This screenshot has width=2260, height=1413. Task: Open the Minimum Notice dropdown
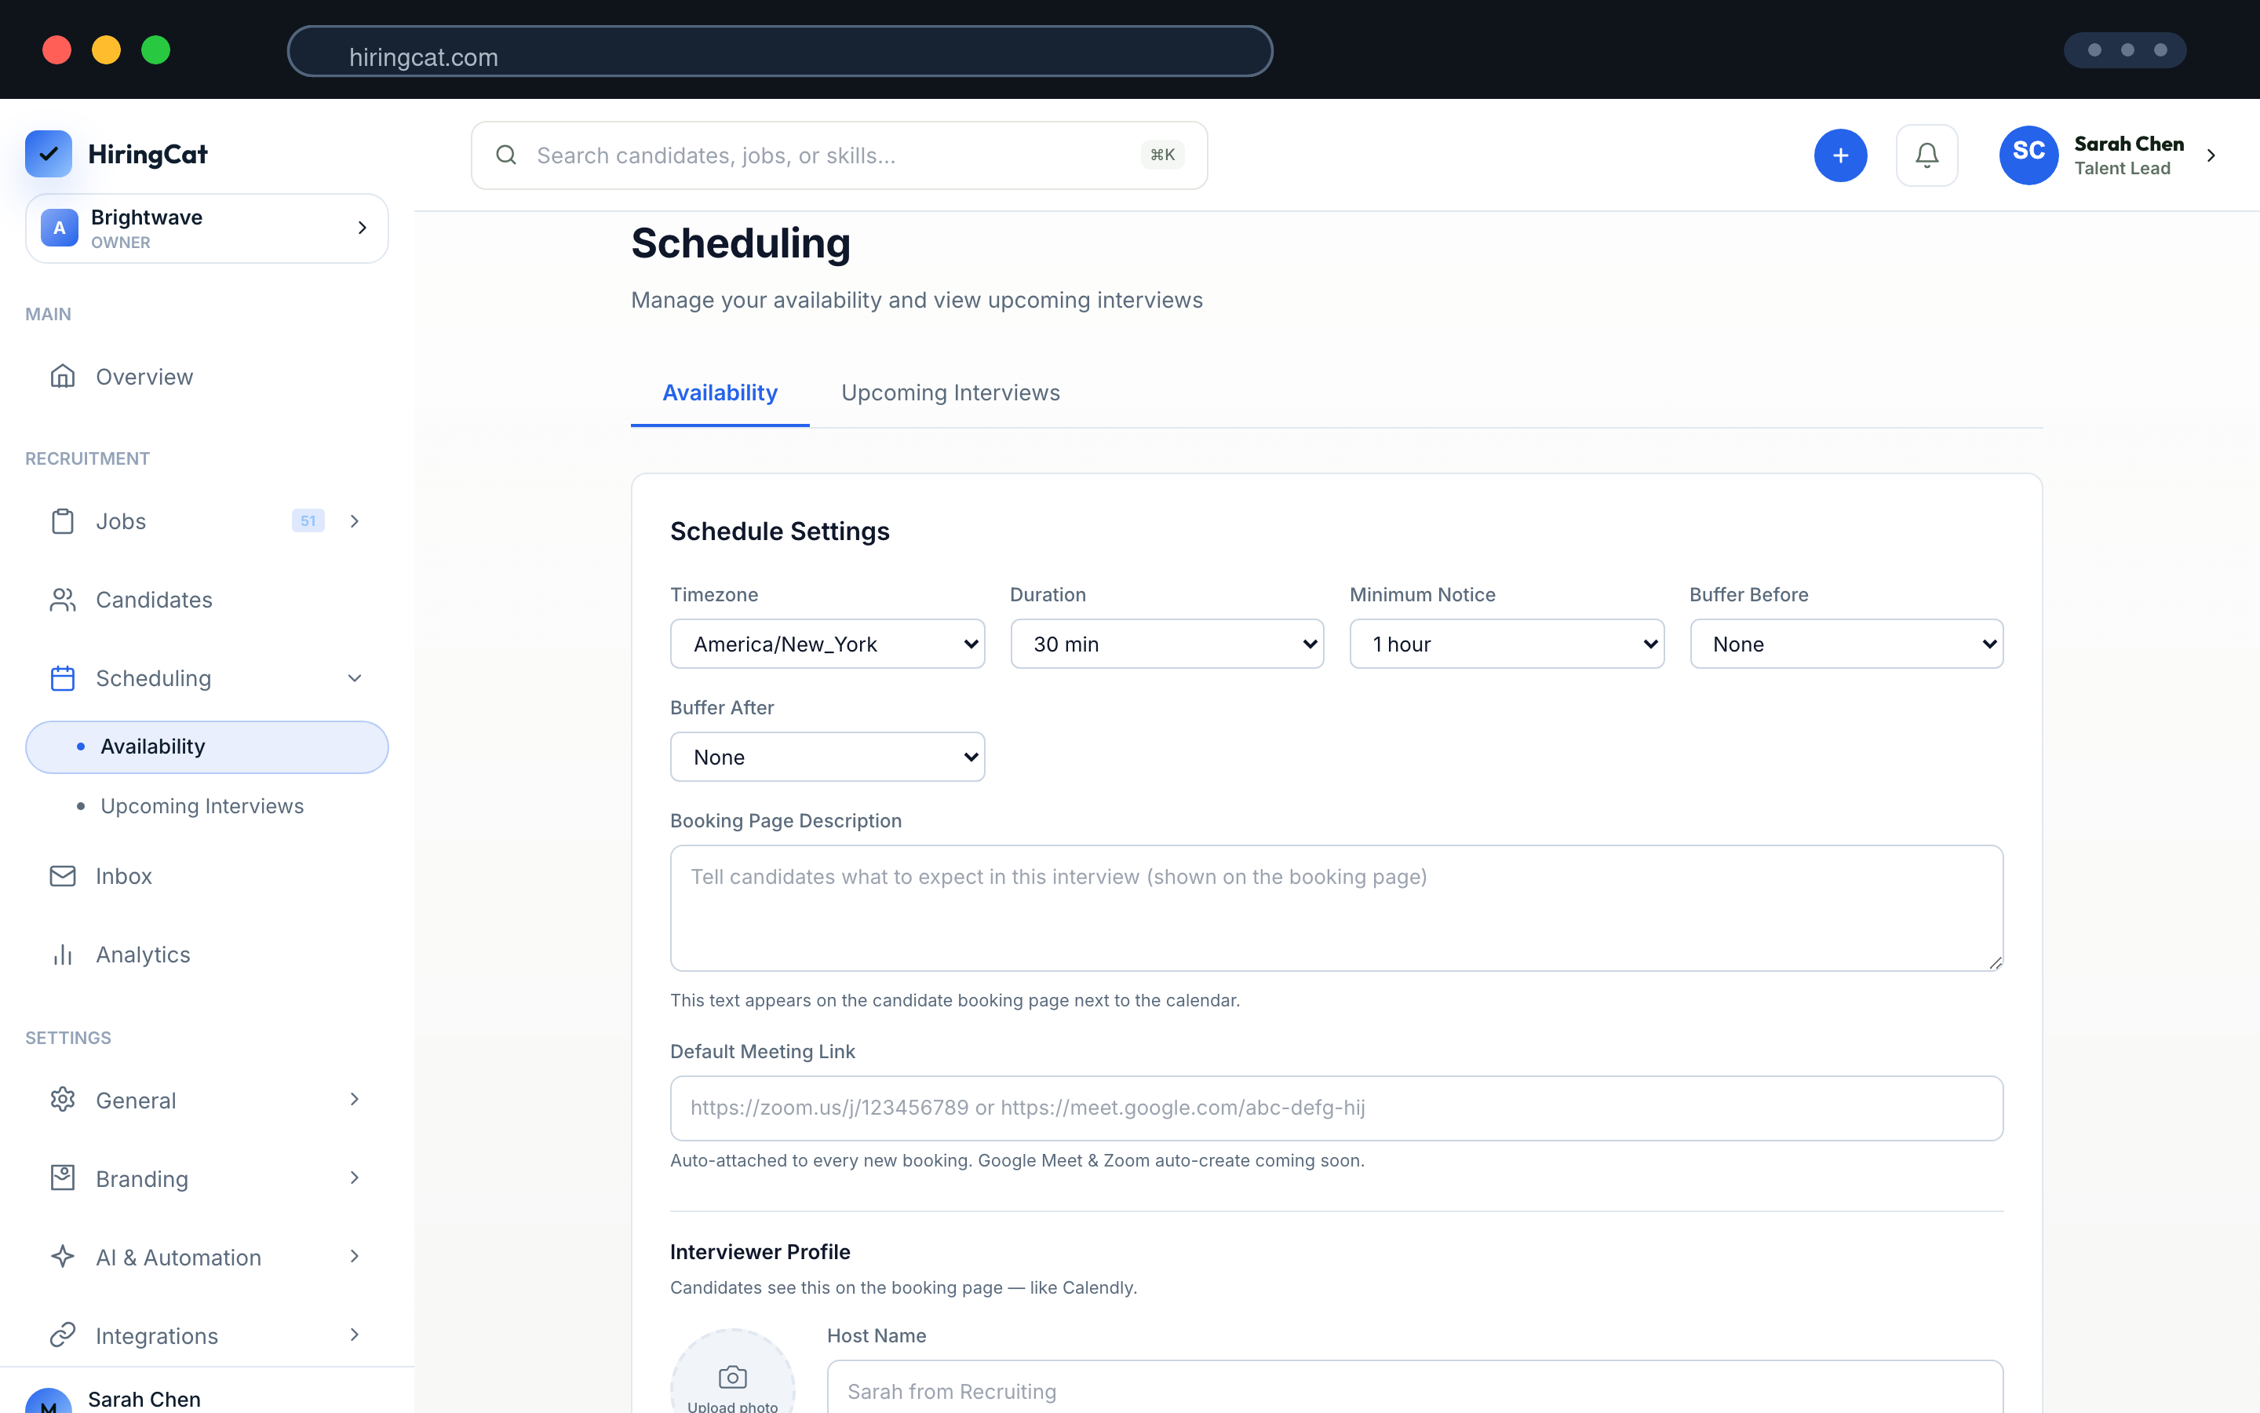pyautogui.click(x=1507, y=644)
